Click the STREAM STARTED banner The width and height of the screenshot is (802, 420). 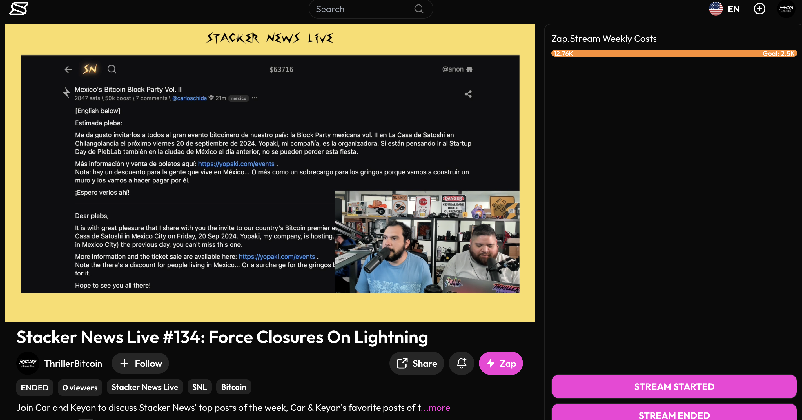pos(674,386)
